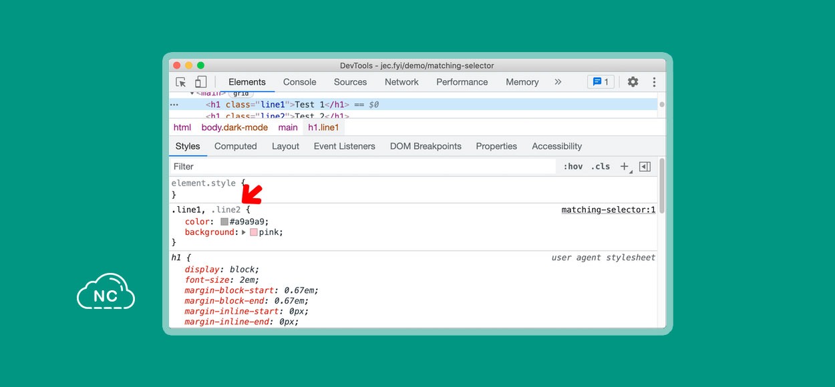The height and width of the screenshot is (387, 835).
Task: Click the DOM tree scrollbar thumb
Action: click(x=661, y=105)
